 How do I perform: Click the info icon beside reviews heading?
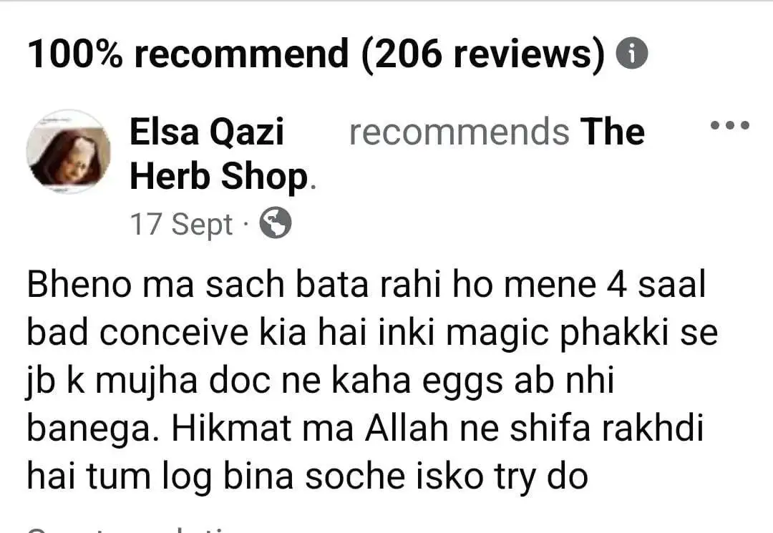coord(631,53)
